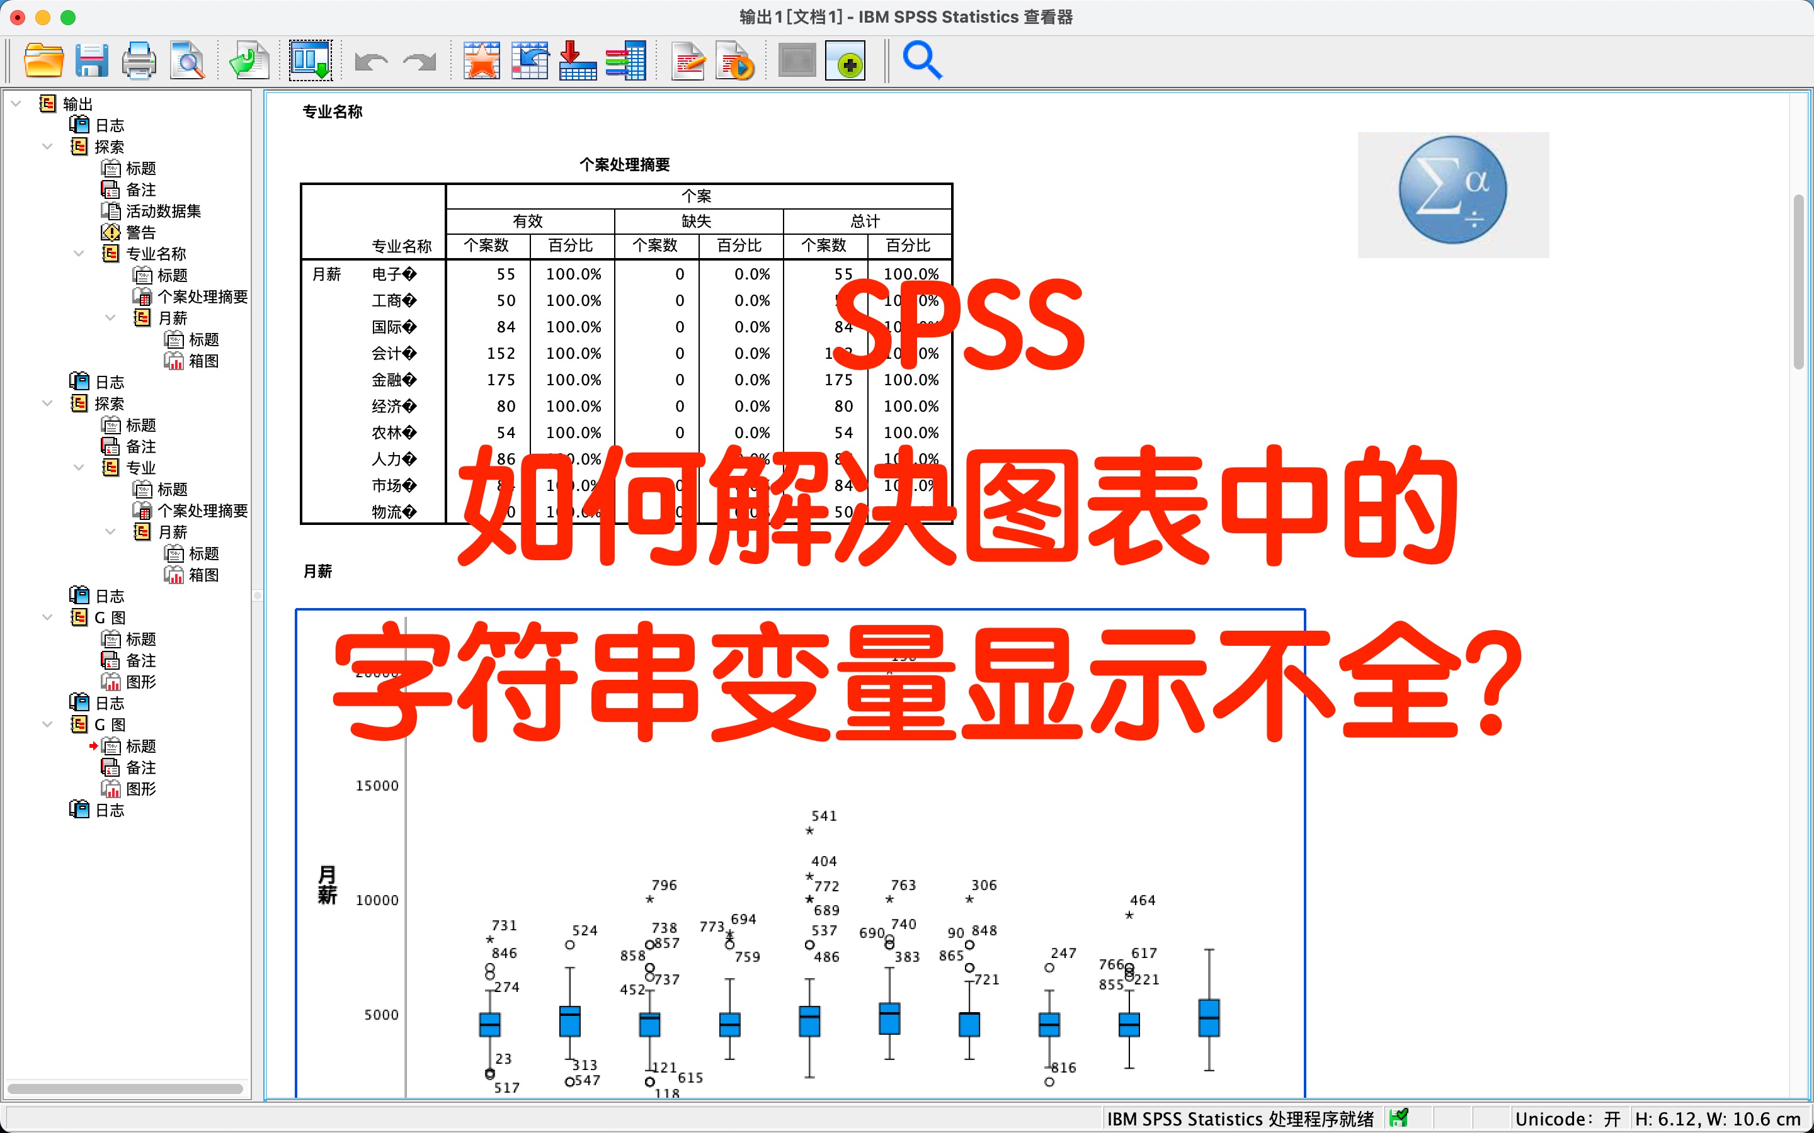Click the H: 6.12, W: 10.6 cm status

click(x=1718, y=1119)
